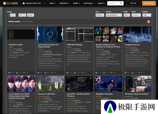
Task: Open the Community menu
Action: 89,3
